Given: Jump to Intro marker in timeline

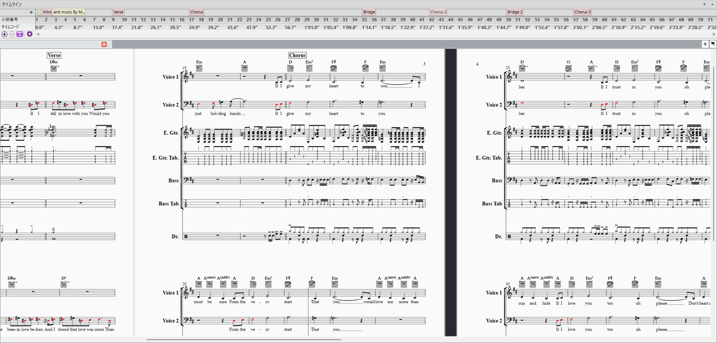Looking at the screenshot, I should click(x=47, y=12).
